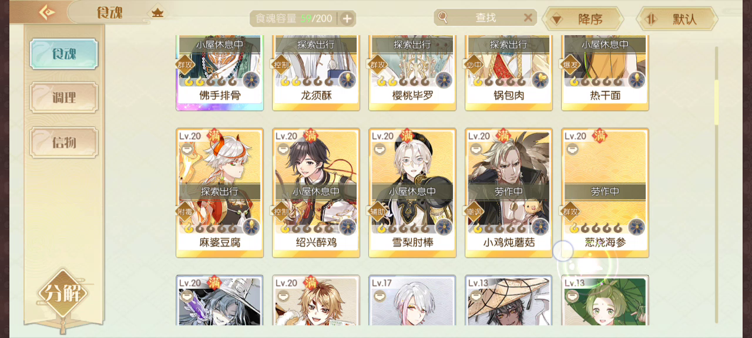This screenshot has height=338, width=752.
Task: Click the magnifier search icon
Action: click(443, 18)
